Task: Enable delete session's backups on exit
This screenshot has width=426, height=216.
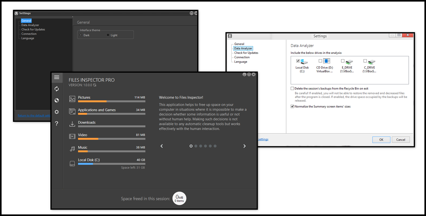Action: coord(292,89)
